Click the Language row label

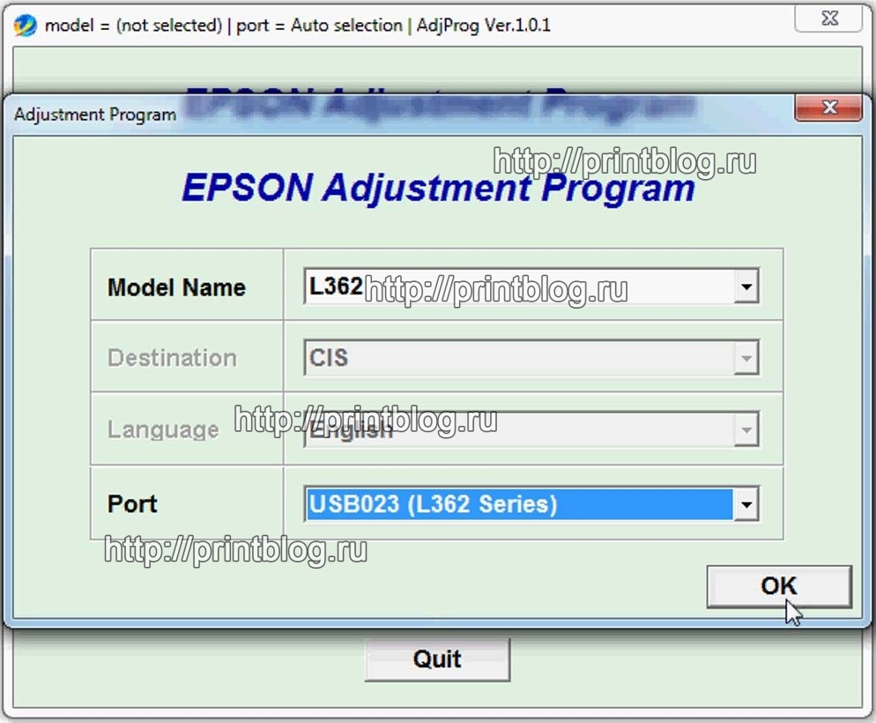coord(164,429)
